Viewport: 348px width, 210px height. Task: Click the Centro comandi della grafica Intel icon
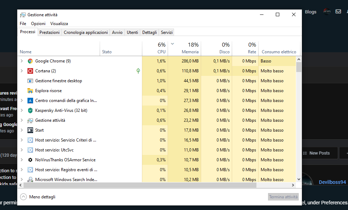pyautogui.click(x=30, y=101)
